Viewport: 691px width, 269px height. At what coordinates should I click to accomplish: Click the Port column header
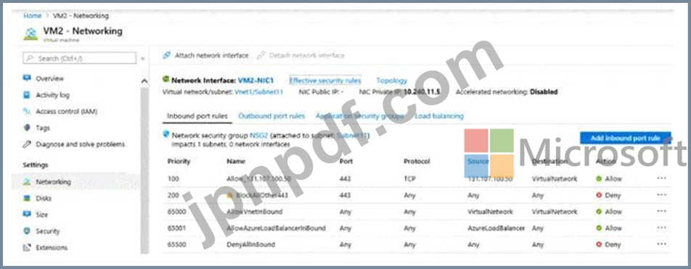[346, 161]
